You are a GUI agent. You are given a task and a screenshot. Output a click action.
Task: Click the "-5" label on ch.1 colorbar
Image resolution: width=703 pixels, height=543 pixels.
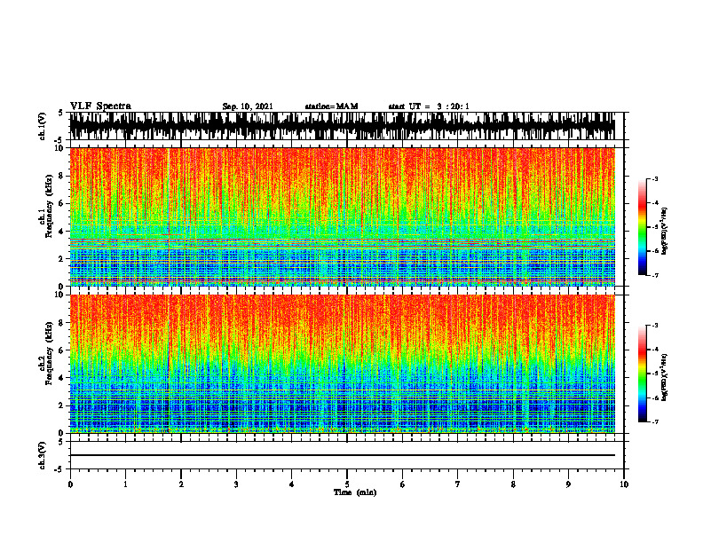pos(655,227)
